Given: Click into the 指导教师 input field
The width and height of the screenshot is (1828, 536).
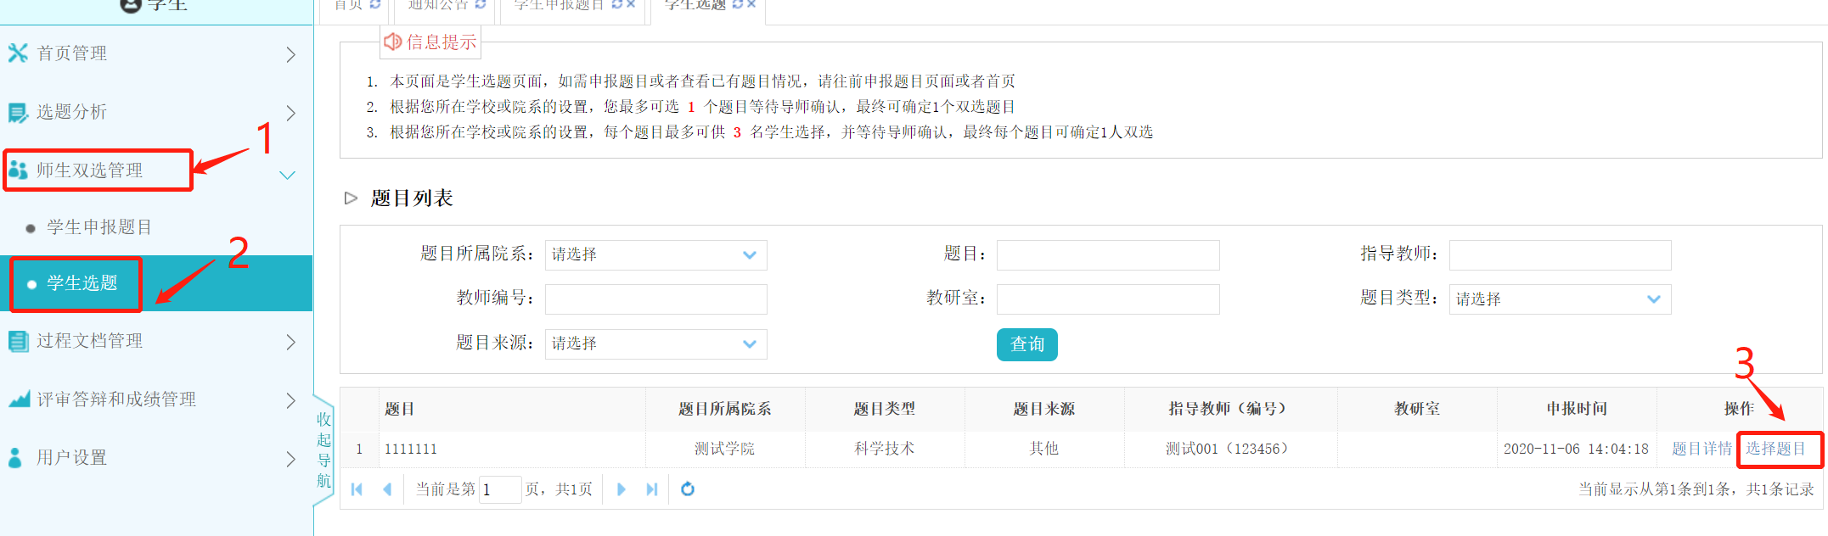Looking at the screenshot, I should point(1559,254).
